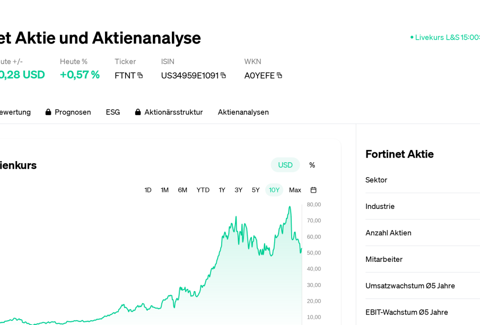The width and height of the screenshot is (480, 325).
Task: Click the peak of the stock chart
Action: (x=290, y=207)
